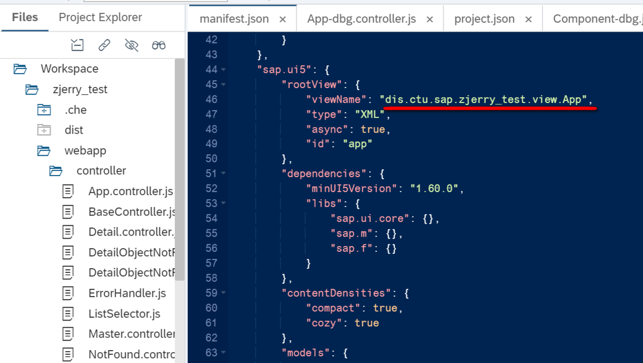
Task: Expand the dist folder
Action: (44, 130)
